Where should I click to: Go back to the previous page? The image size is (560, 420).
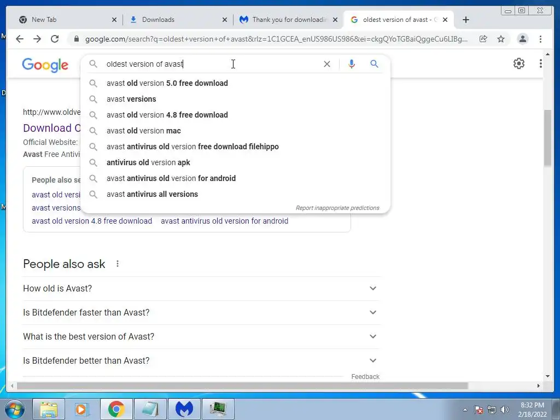(x=20, y=39)
